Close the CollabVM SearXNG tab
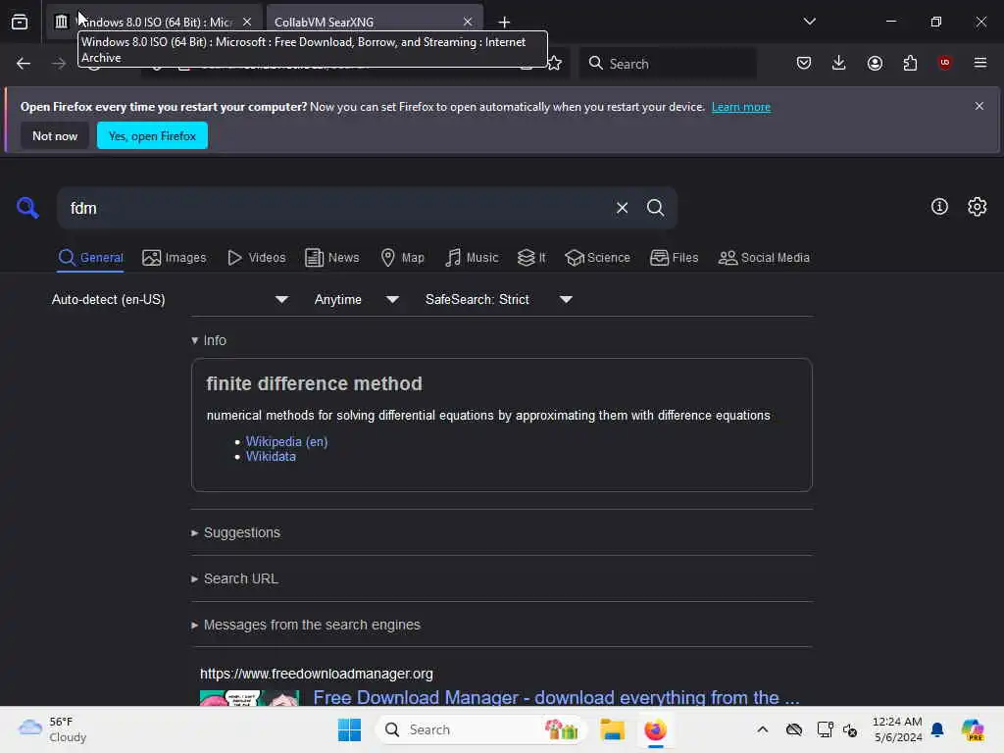The width and height of the screenshot is (1004, 753). (468, 22)
